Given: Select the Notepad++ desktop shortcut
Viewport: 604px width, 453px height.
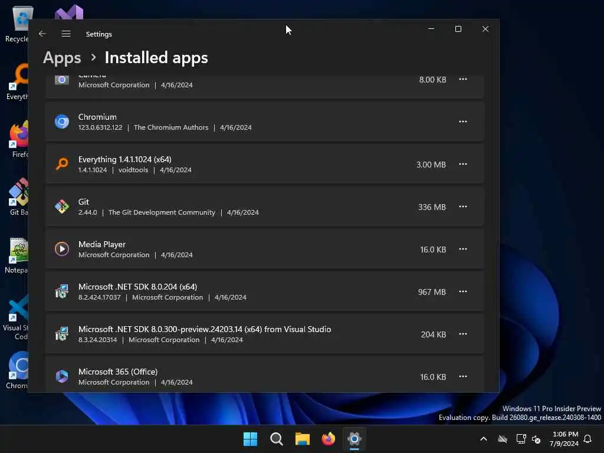Looking at the screenshot, I should (x=17, y=255).
